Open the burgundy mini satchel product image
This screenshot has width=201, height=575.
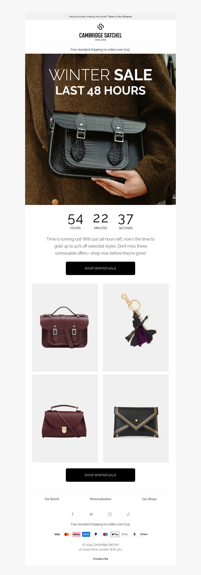point(65,327)
